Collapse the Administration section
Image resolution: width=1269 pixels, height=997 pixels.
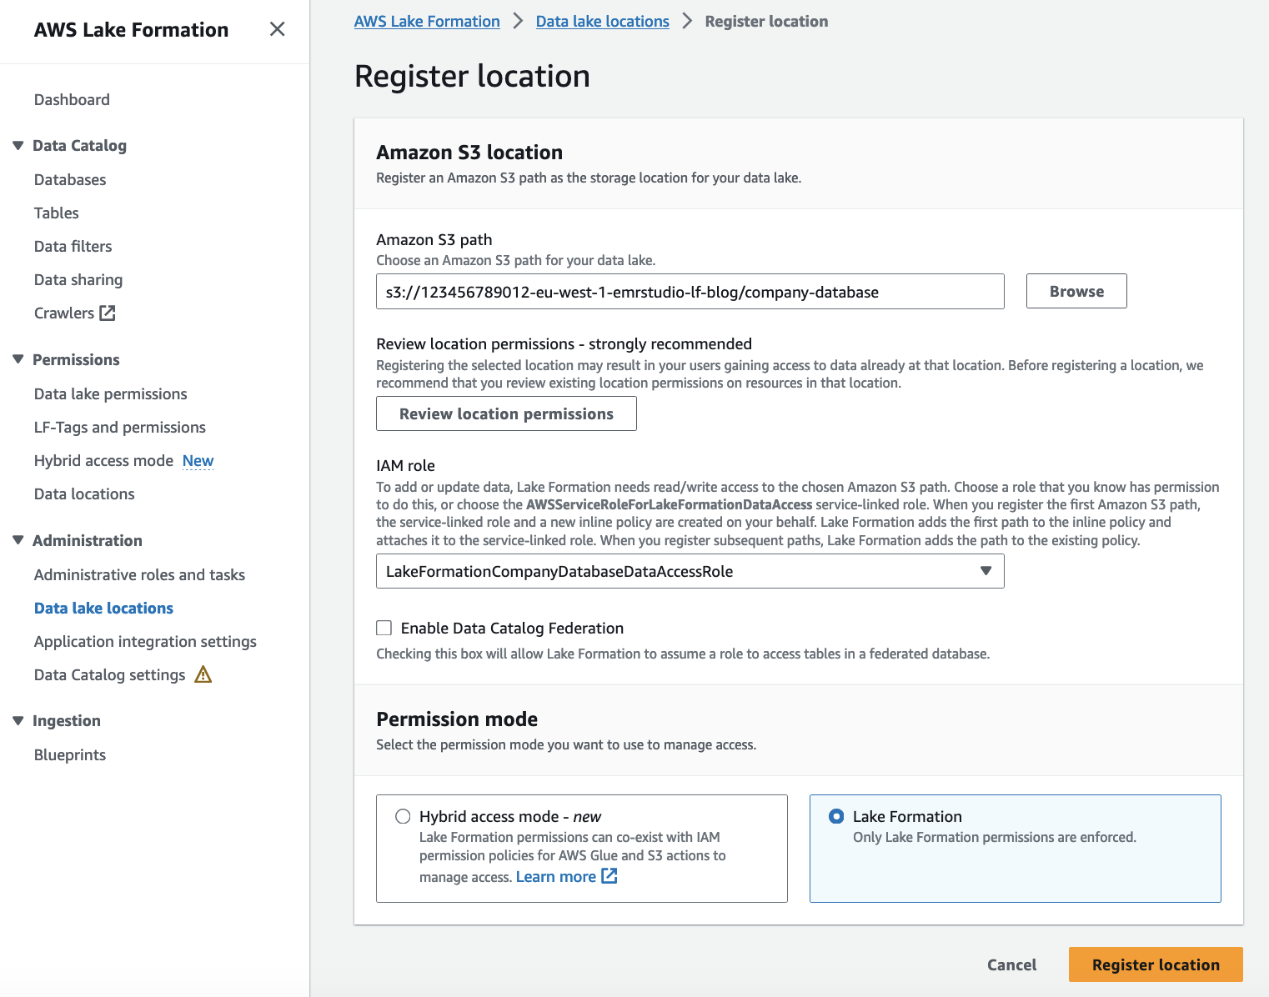(18, 539)
